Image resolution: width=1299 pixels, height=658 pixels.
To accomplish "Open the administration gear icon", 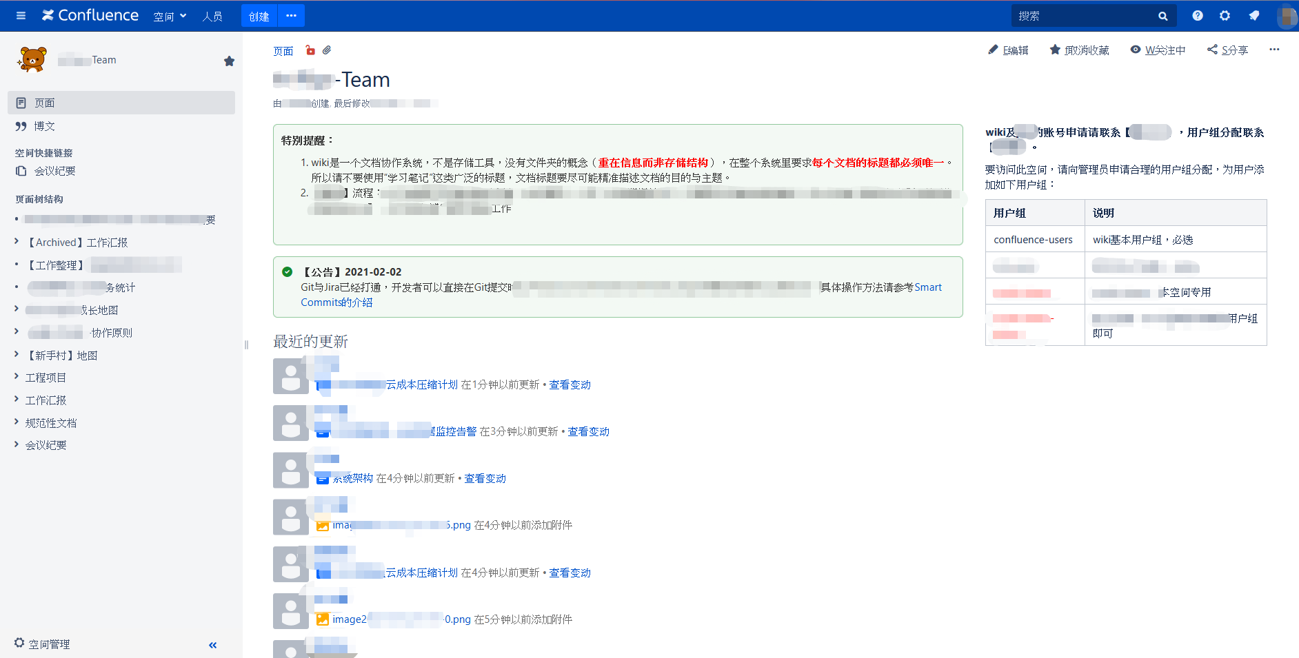I will click(1225, 15).
